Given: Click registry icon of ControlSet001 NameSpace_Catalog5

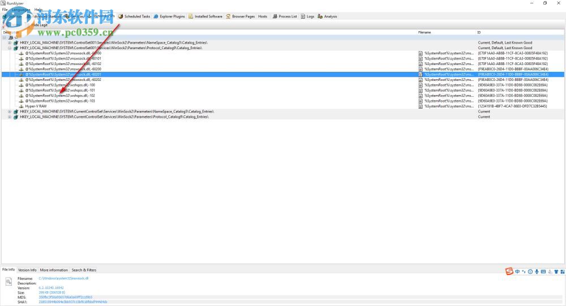Looking at the screenshot, I should pyautogui.click(x=16, y=42).
